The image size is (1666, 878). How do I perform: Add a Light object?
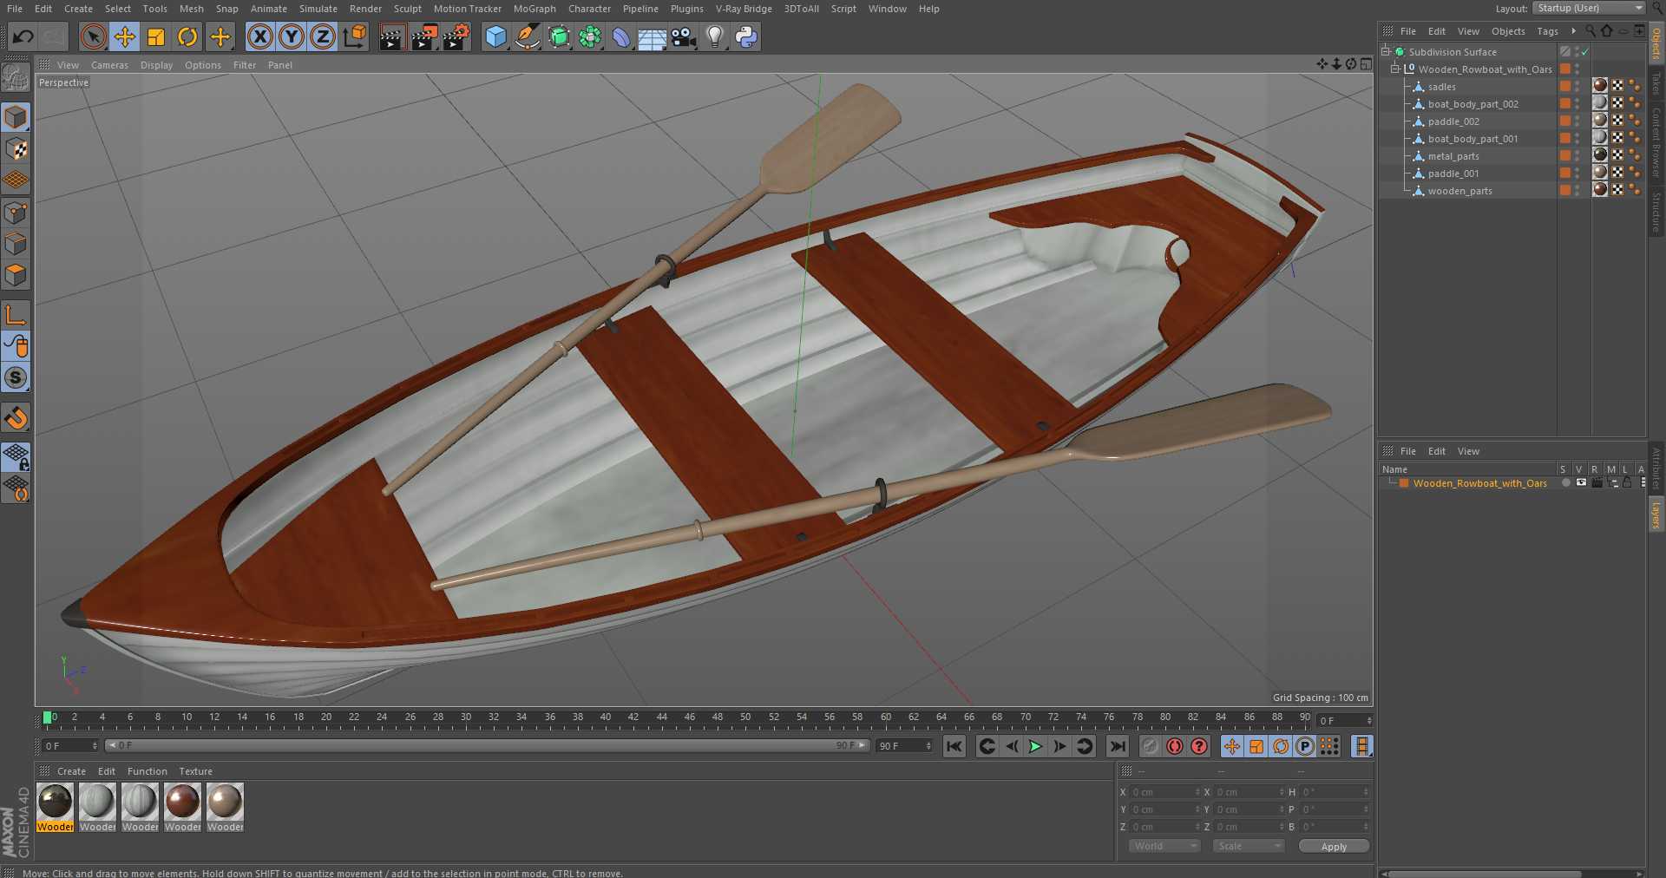[x=715, y=36]
